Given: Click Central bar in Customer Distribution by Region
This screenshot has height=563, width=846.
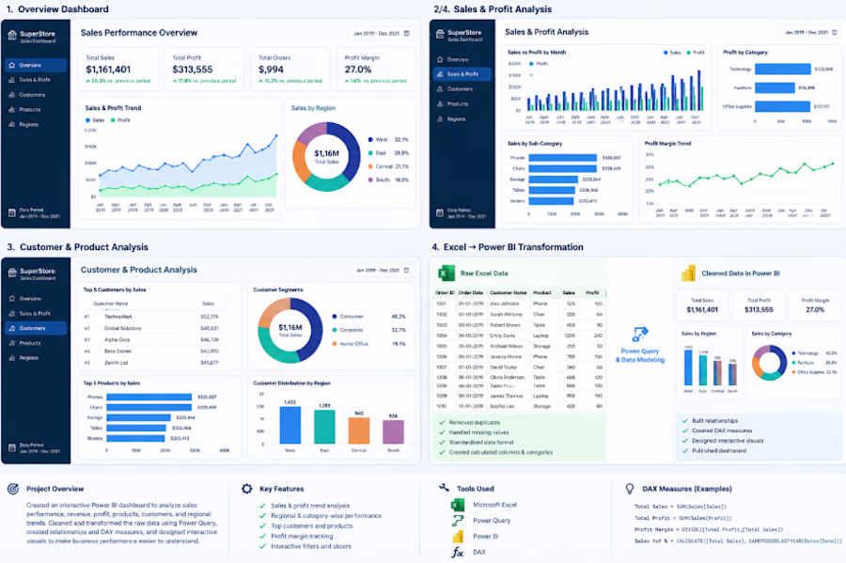Looking at the screenshot, I should pos(359,430).
